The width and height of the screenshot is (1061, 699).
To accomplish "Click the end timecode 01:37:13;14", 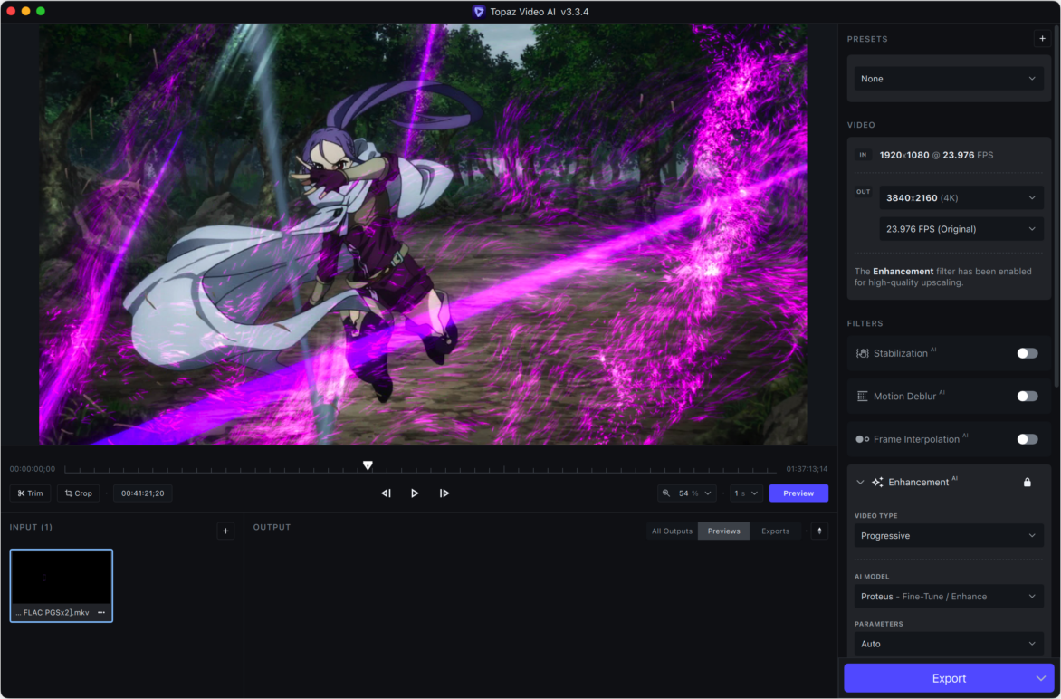I will point(807,469).
